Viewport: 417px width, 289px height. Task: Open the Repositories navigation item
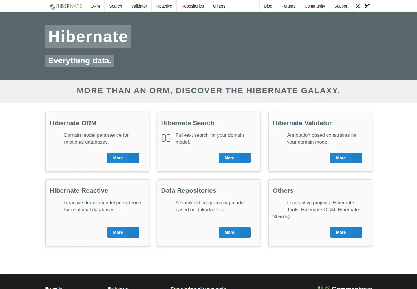click(x=193, y=6)
